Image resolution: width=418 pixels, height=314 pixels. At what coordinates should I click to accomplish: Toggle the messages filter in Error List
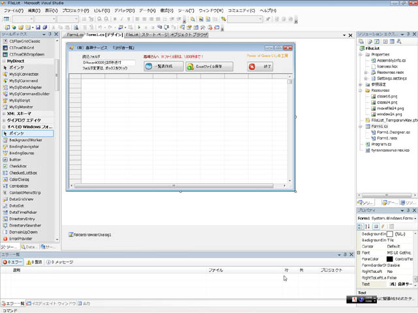59,262
